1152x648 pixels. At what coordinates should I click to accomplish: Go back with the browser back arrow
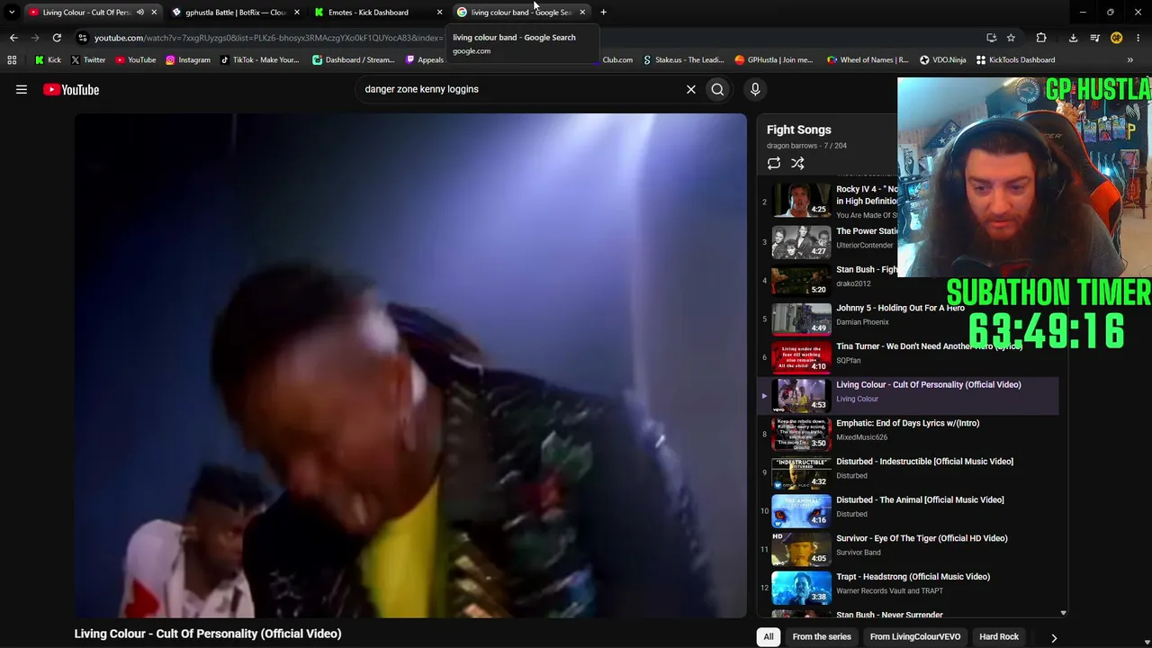tap(13, 38)
